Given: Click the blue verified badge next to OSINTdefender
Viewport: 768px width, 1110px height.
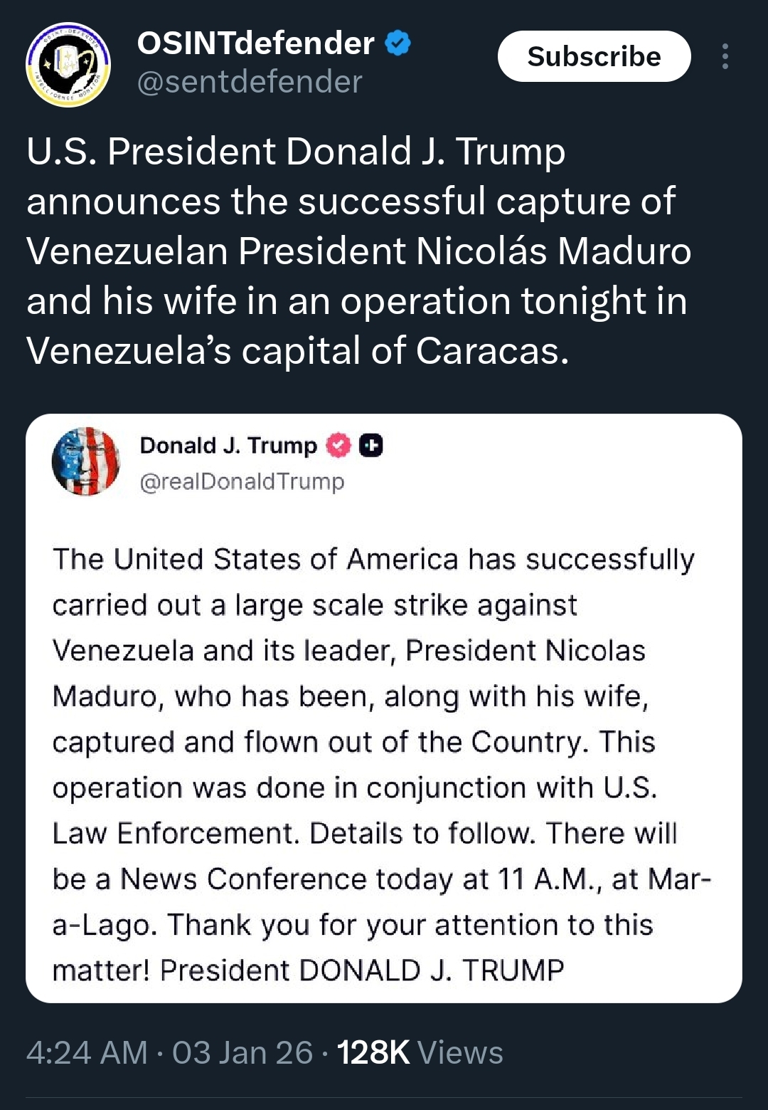Looking at the screenshot, I should (x=398, y=43).
